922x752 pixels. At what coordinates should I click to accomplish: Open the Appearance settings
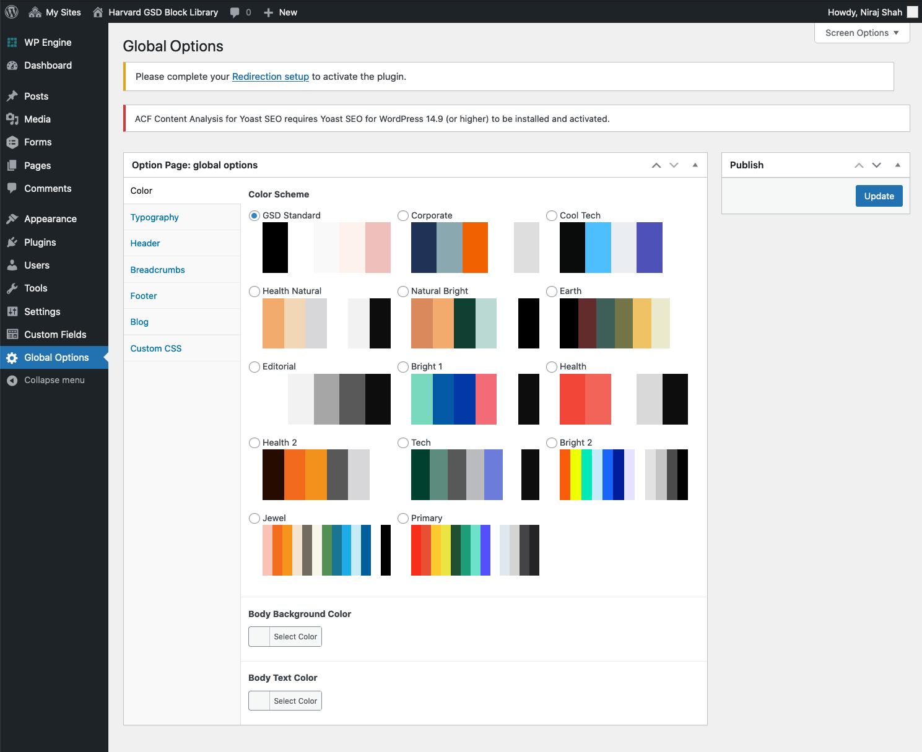50,218
